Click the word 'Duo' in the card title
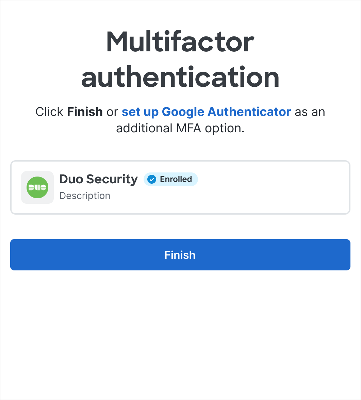361x400 pixels. tap(72, 179)
